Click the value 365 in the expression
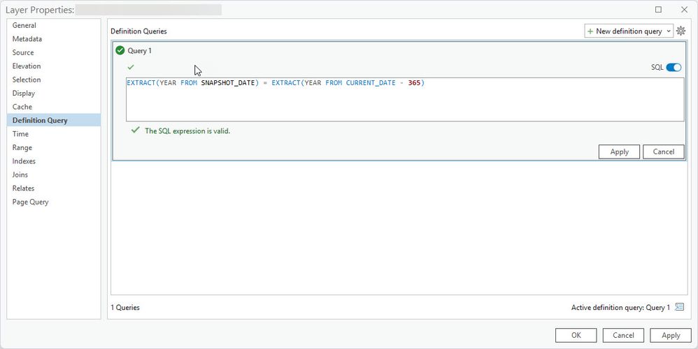Viewport: 698px width, 349px height. [414, 82]
